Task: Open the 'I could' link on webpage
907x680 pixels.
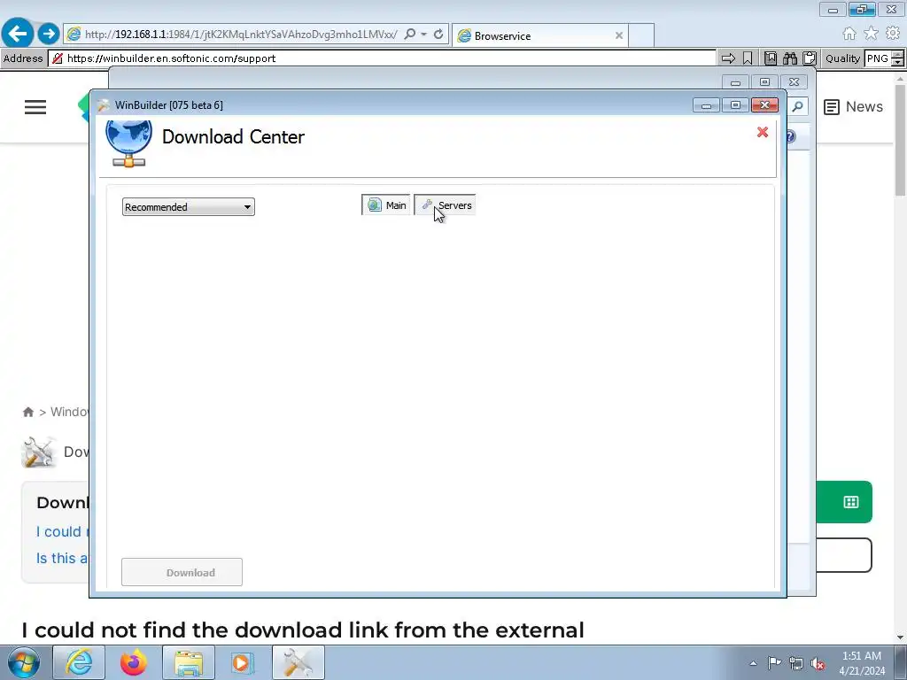Action: click(x=63, y=531)
